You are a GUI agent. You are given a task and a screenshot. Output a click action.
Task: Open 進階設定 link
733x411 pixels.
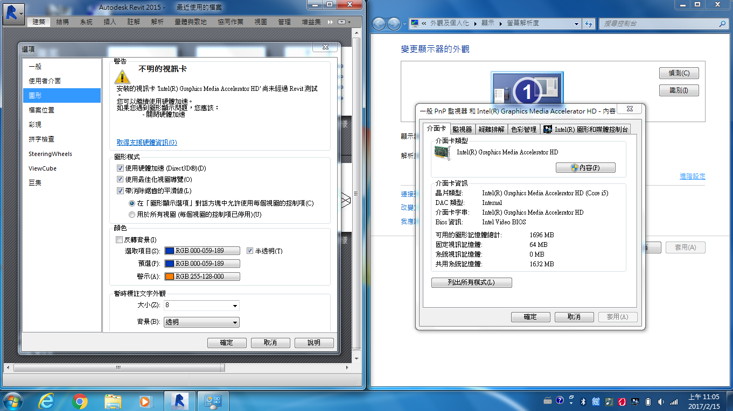point(692,176)
